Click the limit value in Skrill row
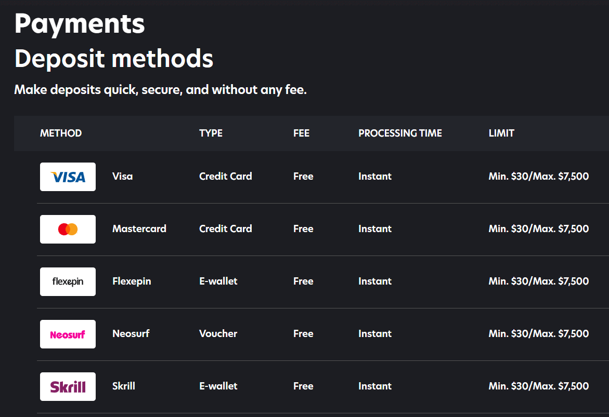 point(539,386)
